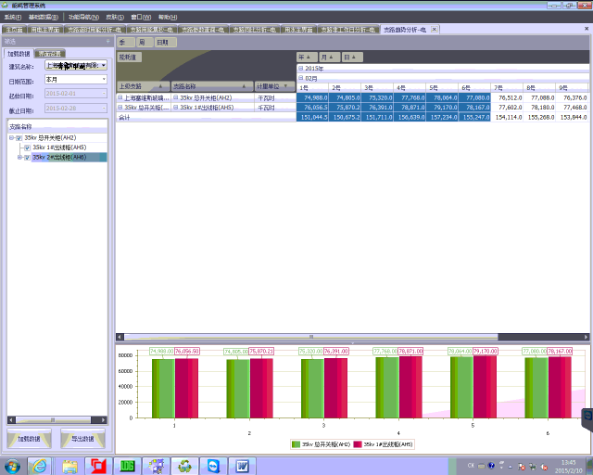Click the green 35kv 总开关柜 legend swatch
Viewport: 593px width, 475px height.
295,445
